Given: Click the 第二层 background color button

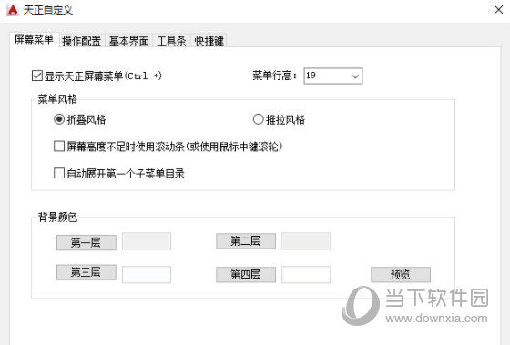Looking at the screenshot, I should pyautogui.click(x=246, y=241).
